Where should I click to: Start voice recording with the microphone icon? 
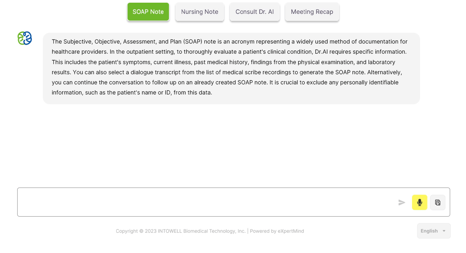(419, 202)
